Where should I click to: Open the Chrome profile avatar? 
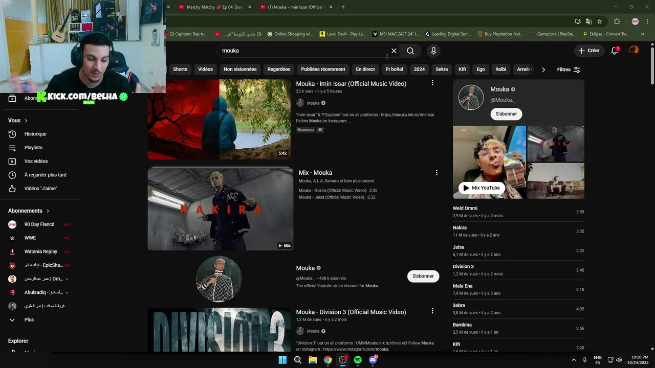[x=635, y=21]
